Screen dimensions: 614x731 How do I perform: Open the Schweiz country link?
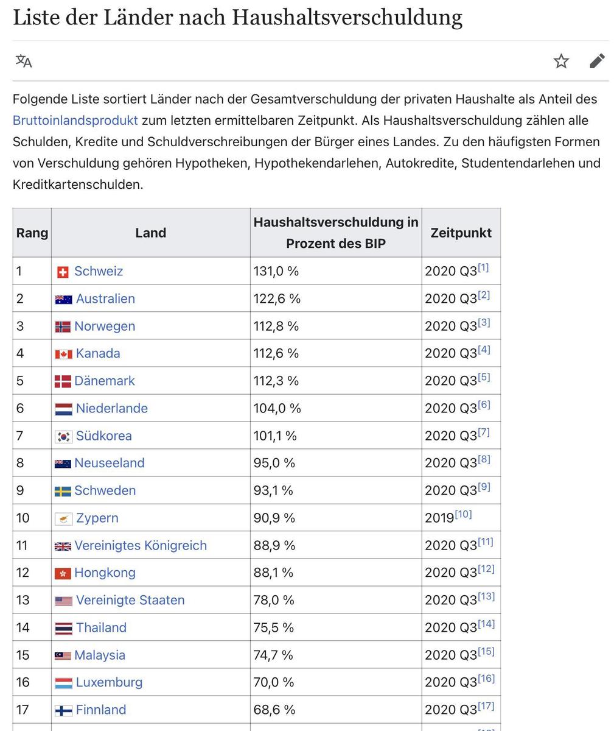point(99,271)
